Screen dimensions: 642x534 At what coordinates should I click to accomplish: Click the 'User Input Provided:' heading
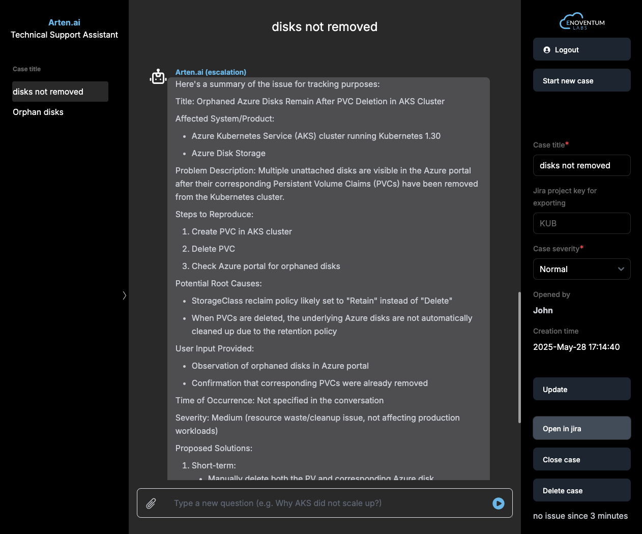215,348
